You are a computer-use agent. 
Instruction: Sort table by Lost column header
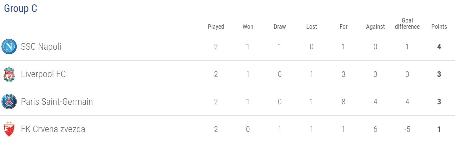pos(312,27)
